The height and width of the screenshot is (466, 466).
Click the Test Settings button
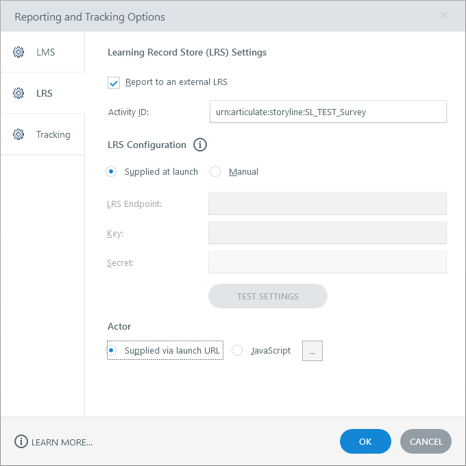pyautogui.click(x=267, y=297)
